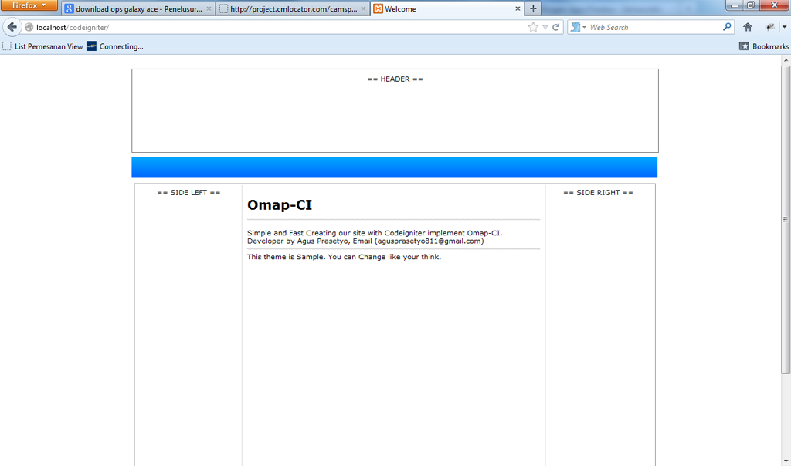
Task: Close the Firefox window
Action: (x=774, y=5)
